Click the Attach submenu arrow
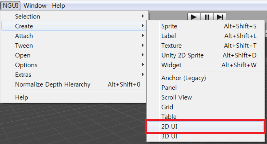This screenshot has height=144, width=267. [x=143, y=36]
